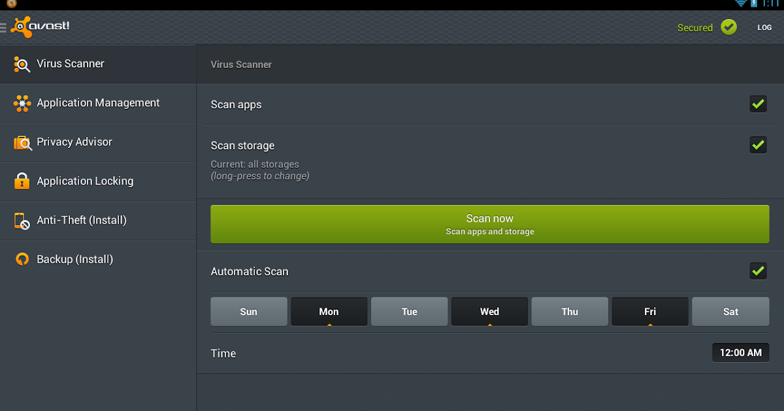This screenshot has width=784, height=411.
Task: Open Privacy Advisor section
Action: tap(98, 142)
